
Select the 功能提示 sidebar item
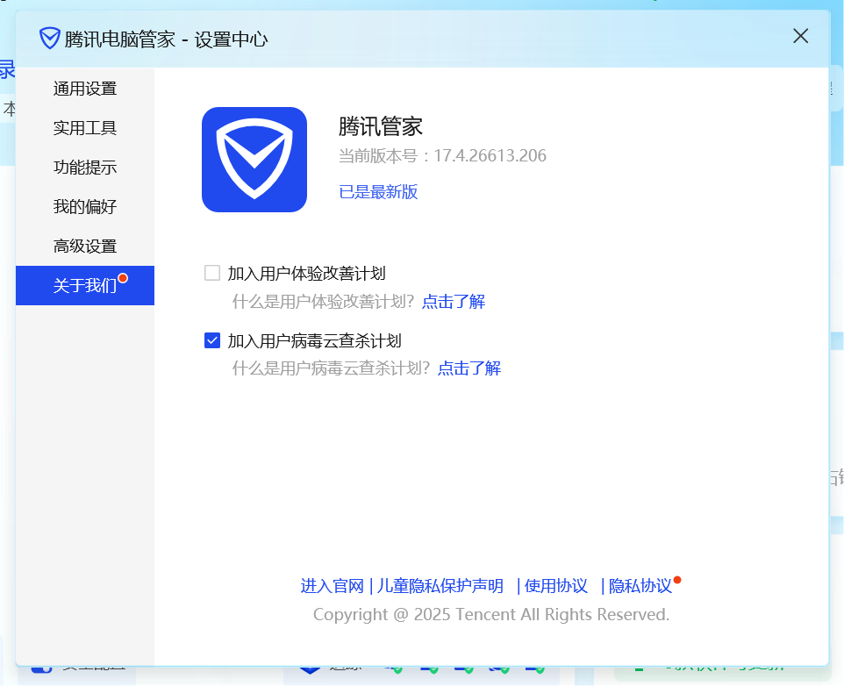click(85, 167)
